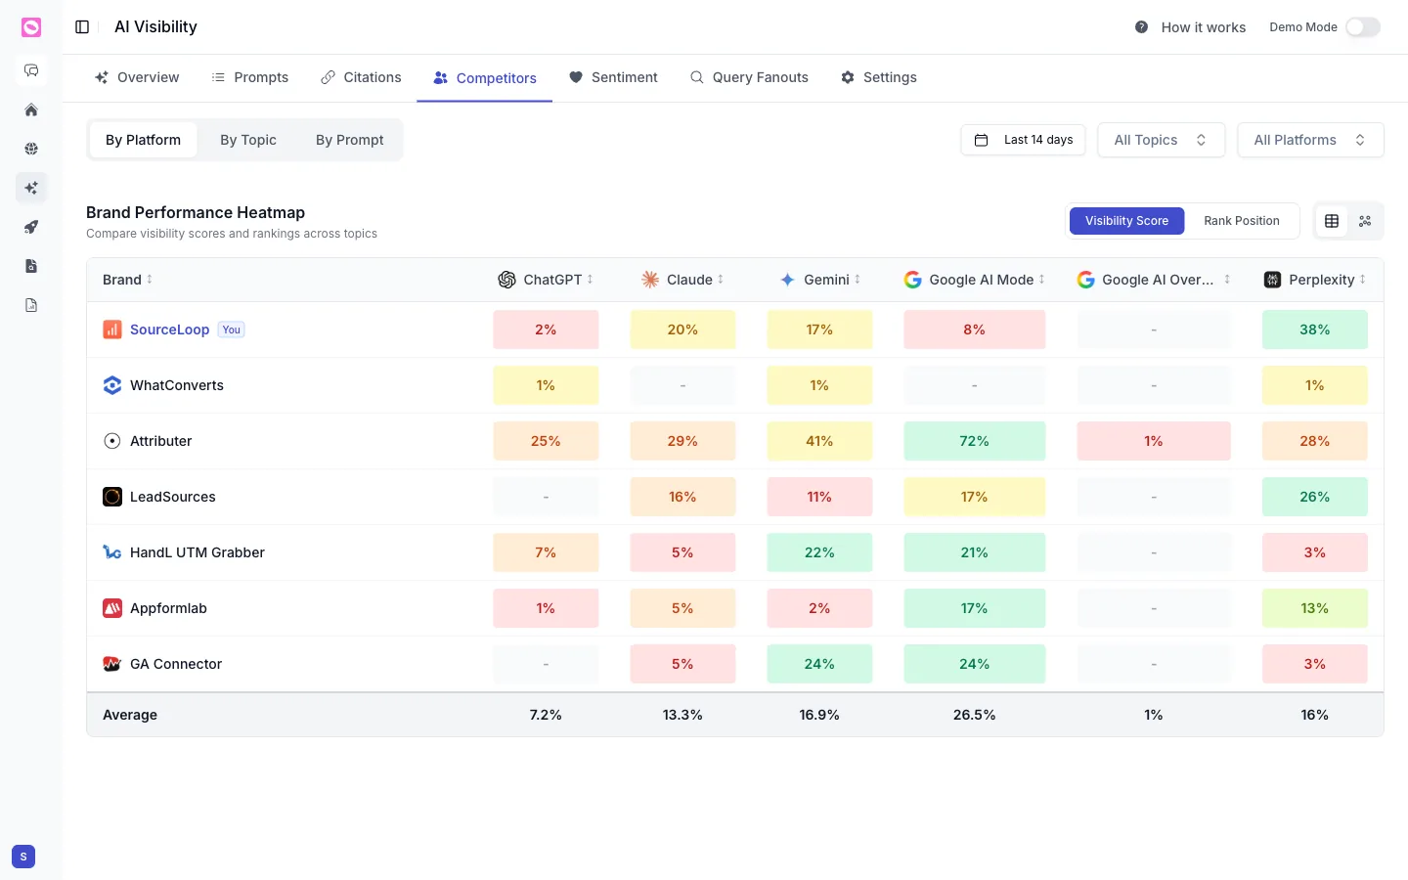Open the Citations tab
Image resolution: width=1408 pixels, height=880 pixels.
coord(361,77)
